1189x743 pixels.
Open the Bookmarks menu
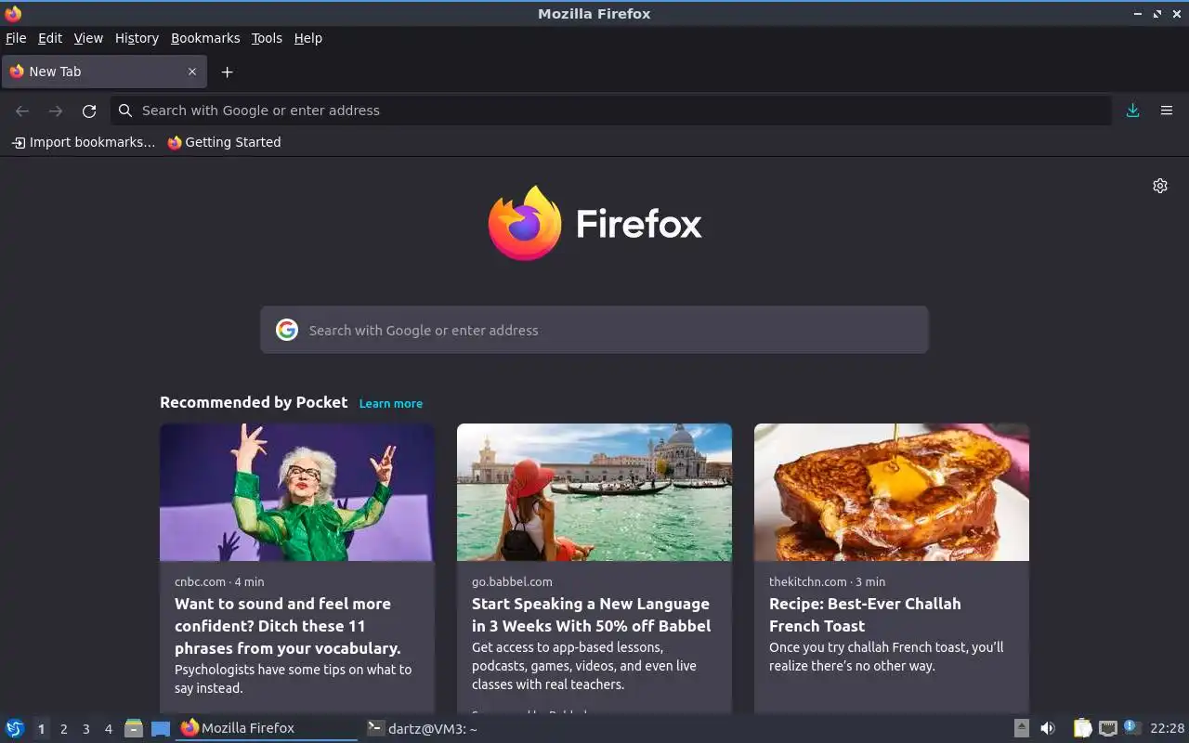(205, 38)
